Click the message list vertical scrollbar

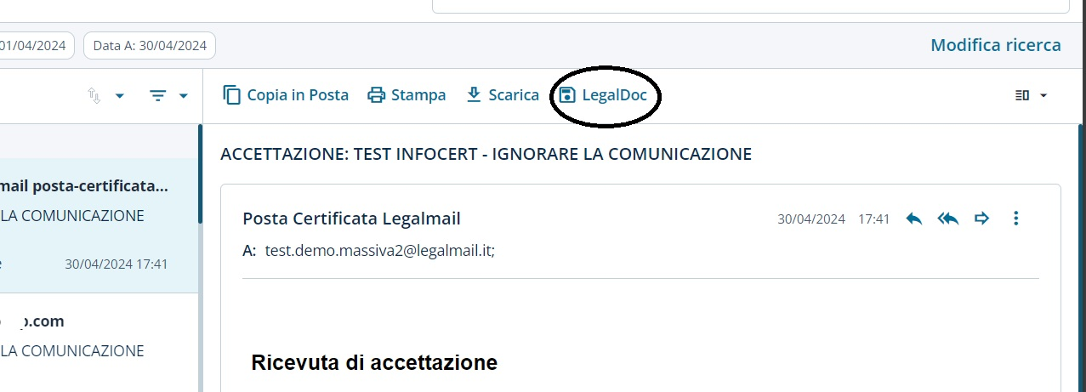click(200, 179)
